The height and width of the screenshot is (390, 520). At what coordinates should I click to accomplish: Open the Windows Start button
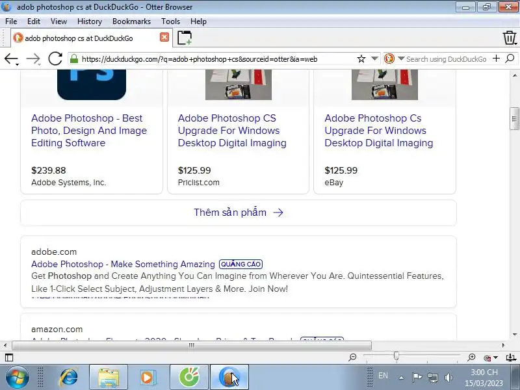tap(17, 377)
